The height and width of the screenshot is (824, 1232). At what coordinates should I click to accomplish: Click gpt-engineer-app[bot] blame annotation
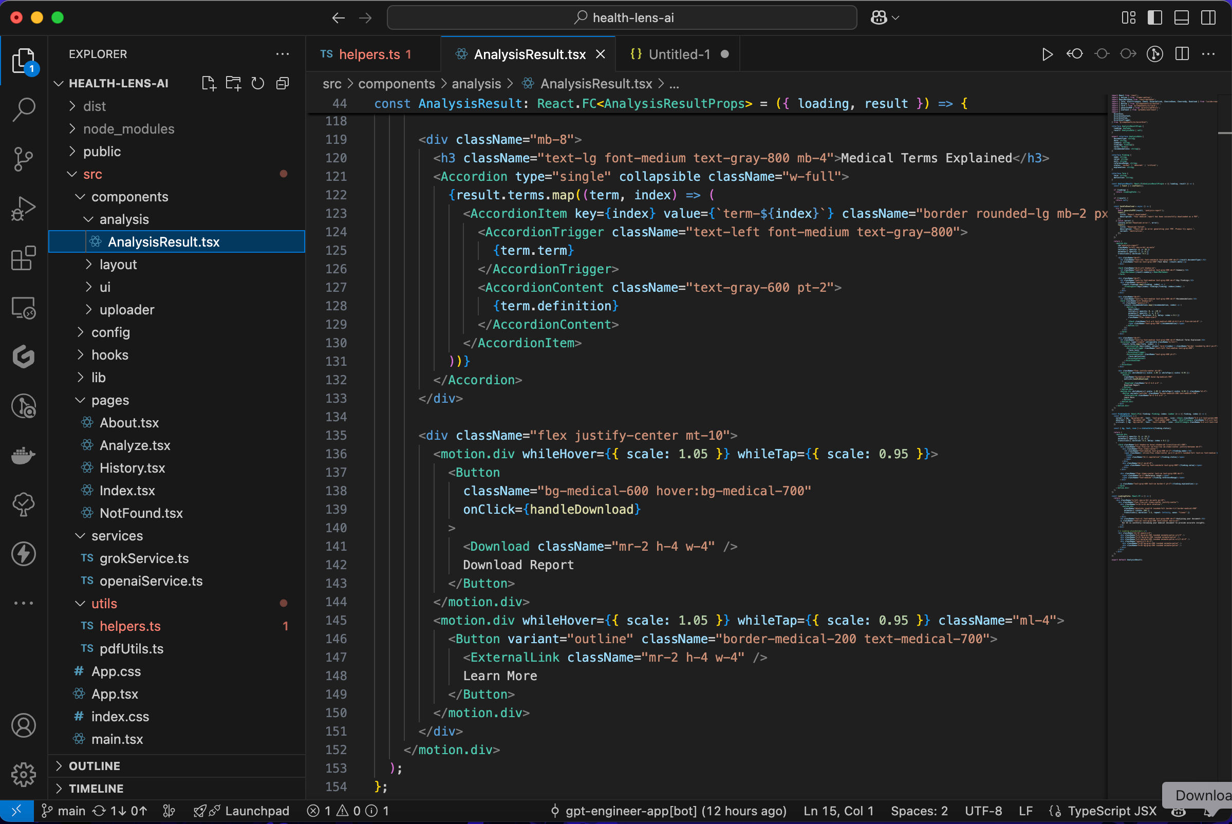click(668, 811)
